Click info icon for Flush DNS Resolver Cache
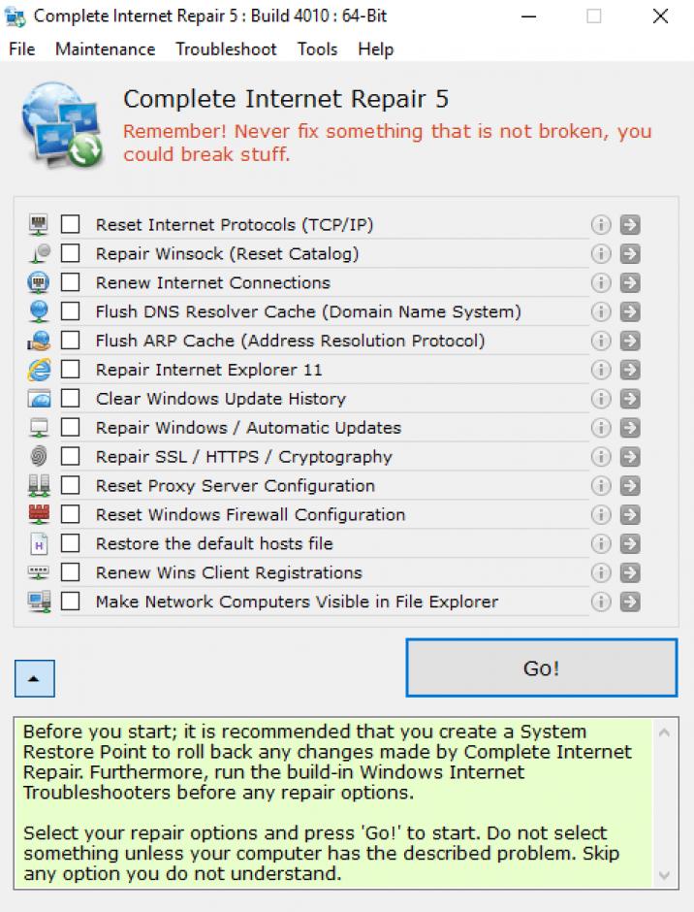Viewport: 694px width, 912px height. [x=601, y=312]
